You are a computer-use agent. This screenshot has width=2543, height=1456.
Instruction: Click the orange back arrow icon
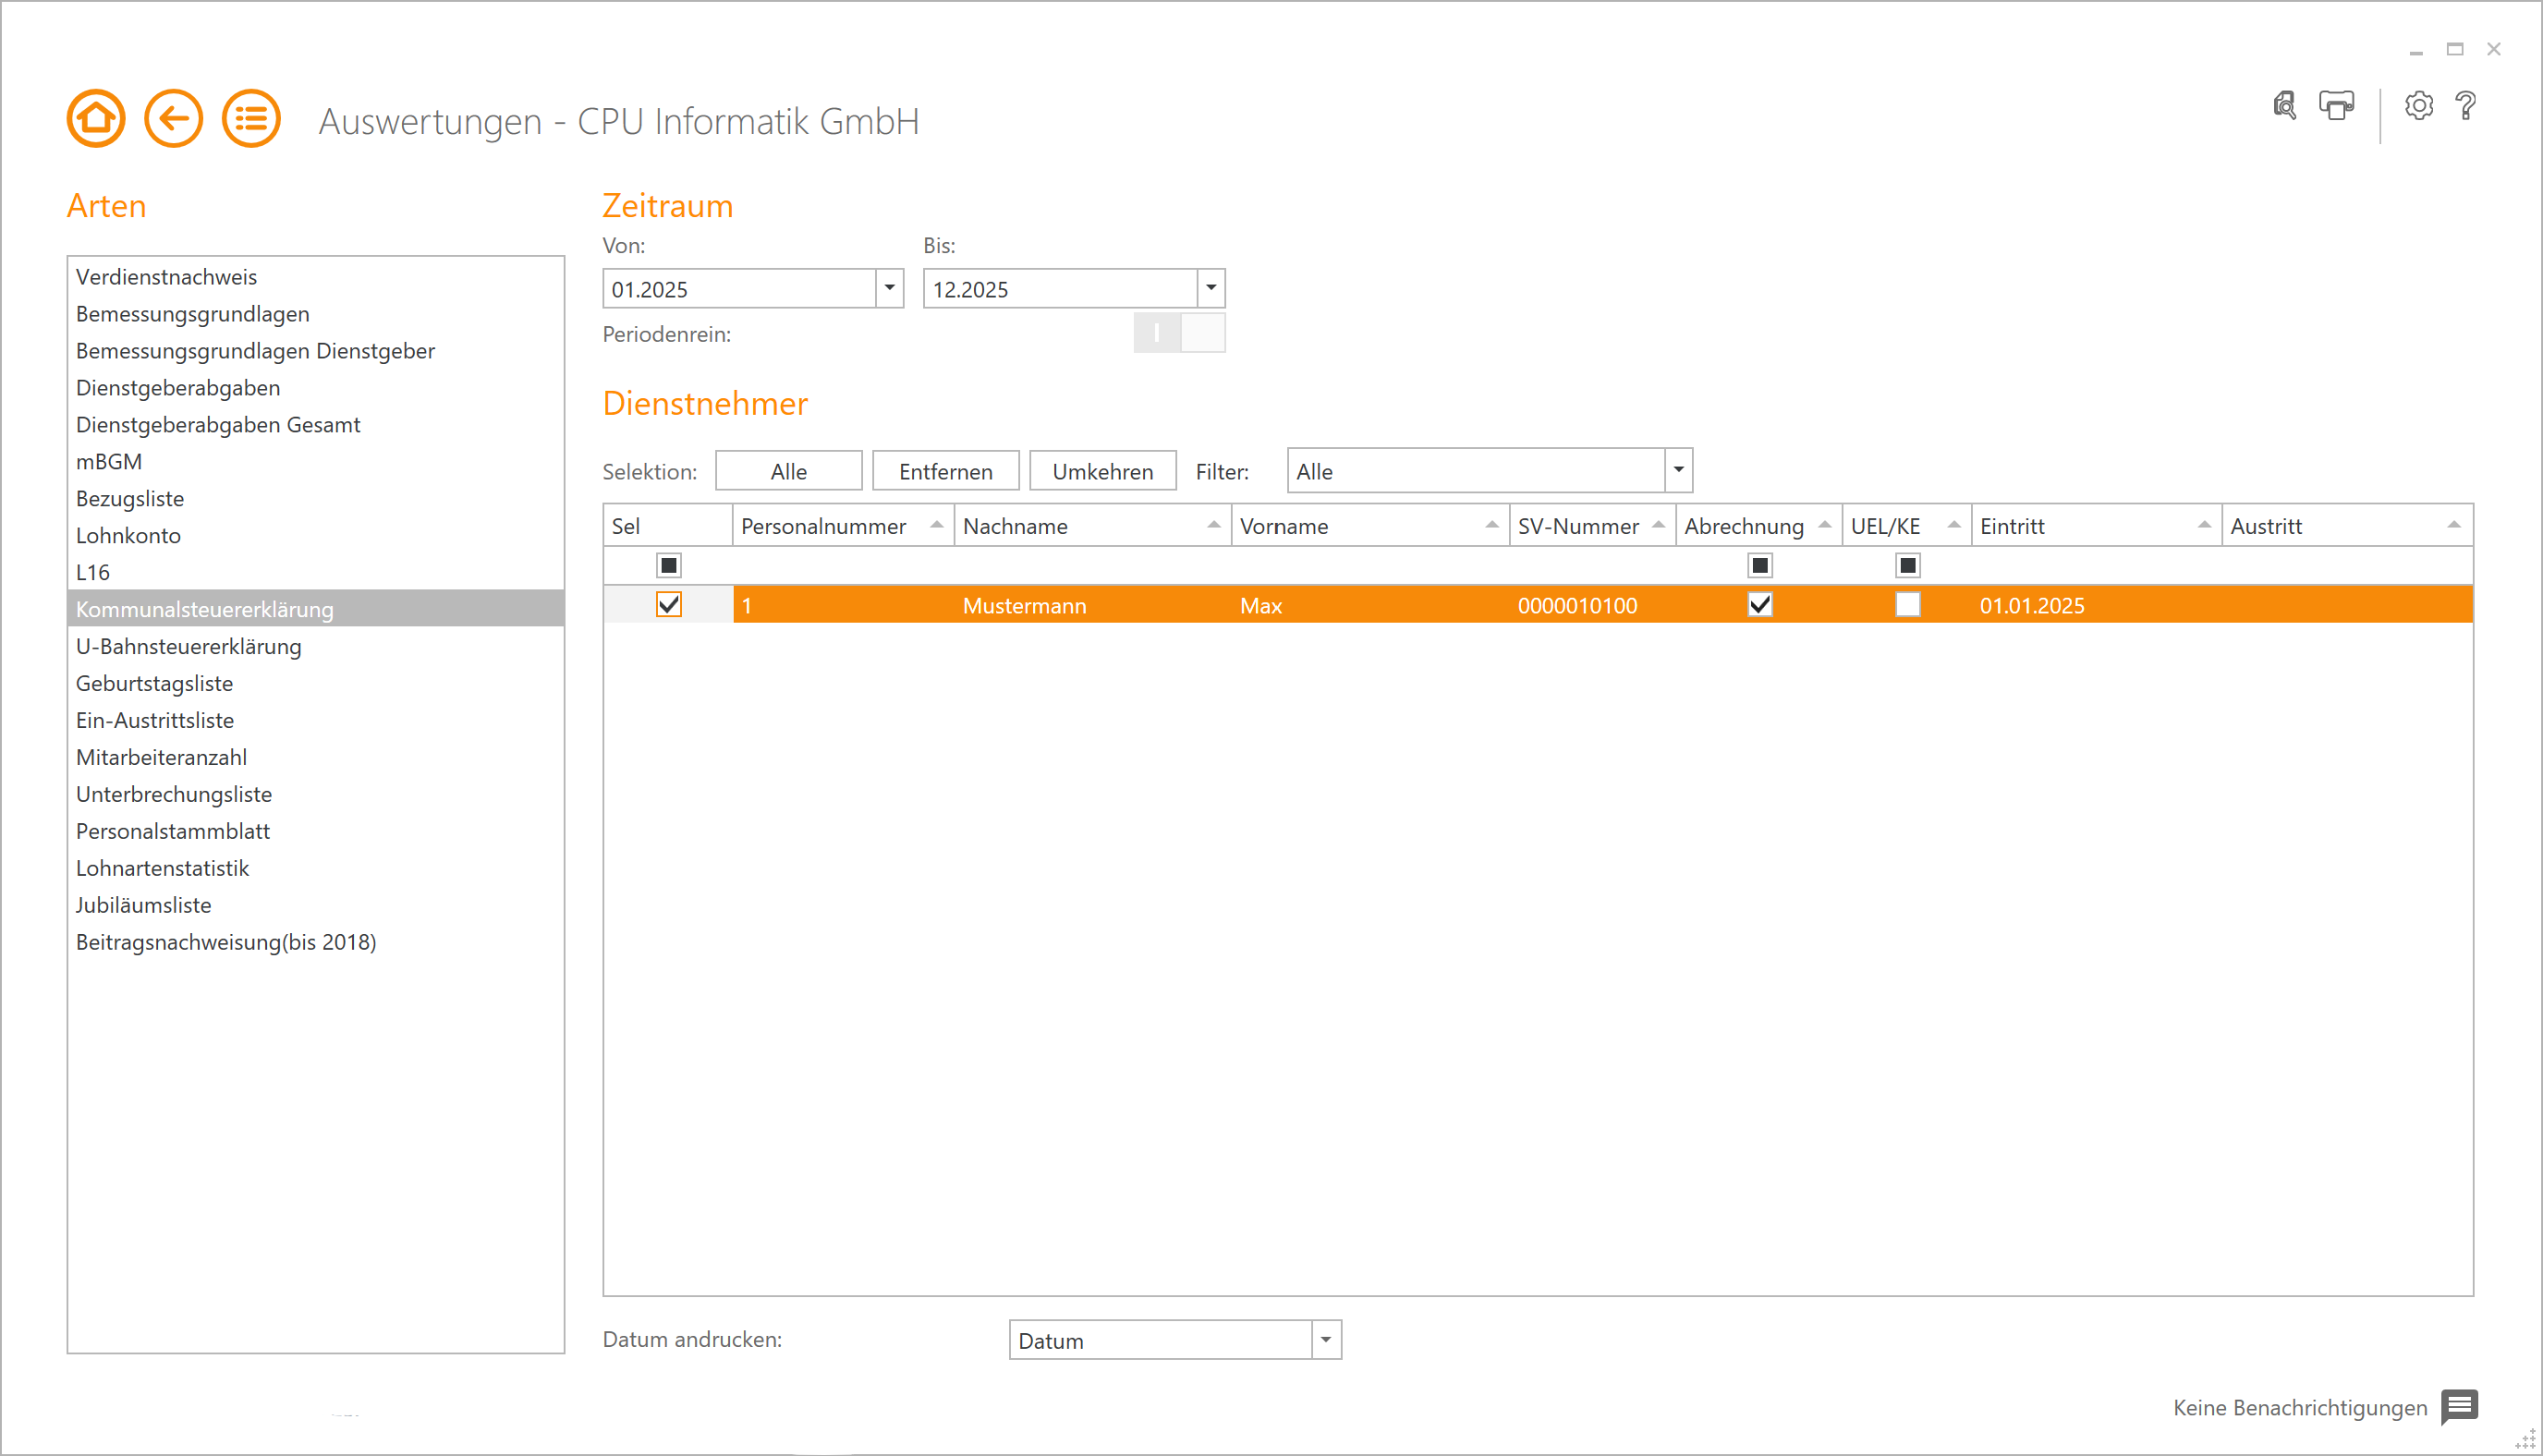[x=173, y=119]
